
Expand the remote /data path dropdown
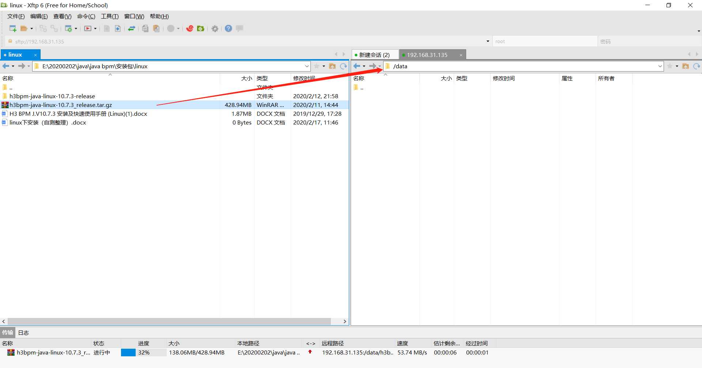click(660, 66)
